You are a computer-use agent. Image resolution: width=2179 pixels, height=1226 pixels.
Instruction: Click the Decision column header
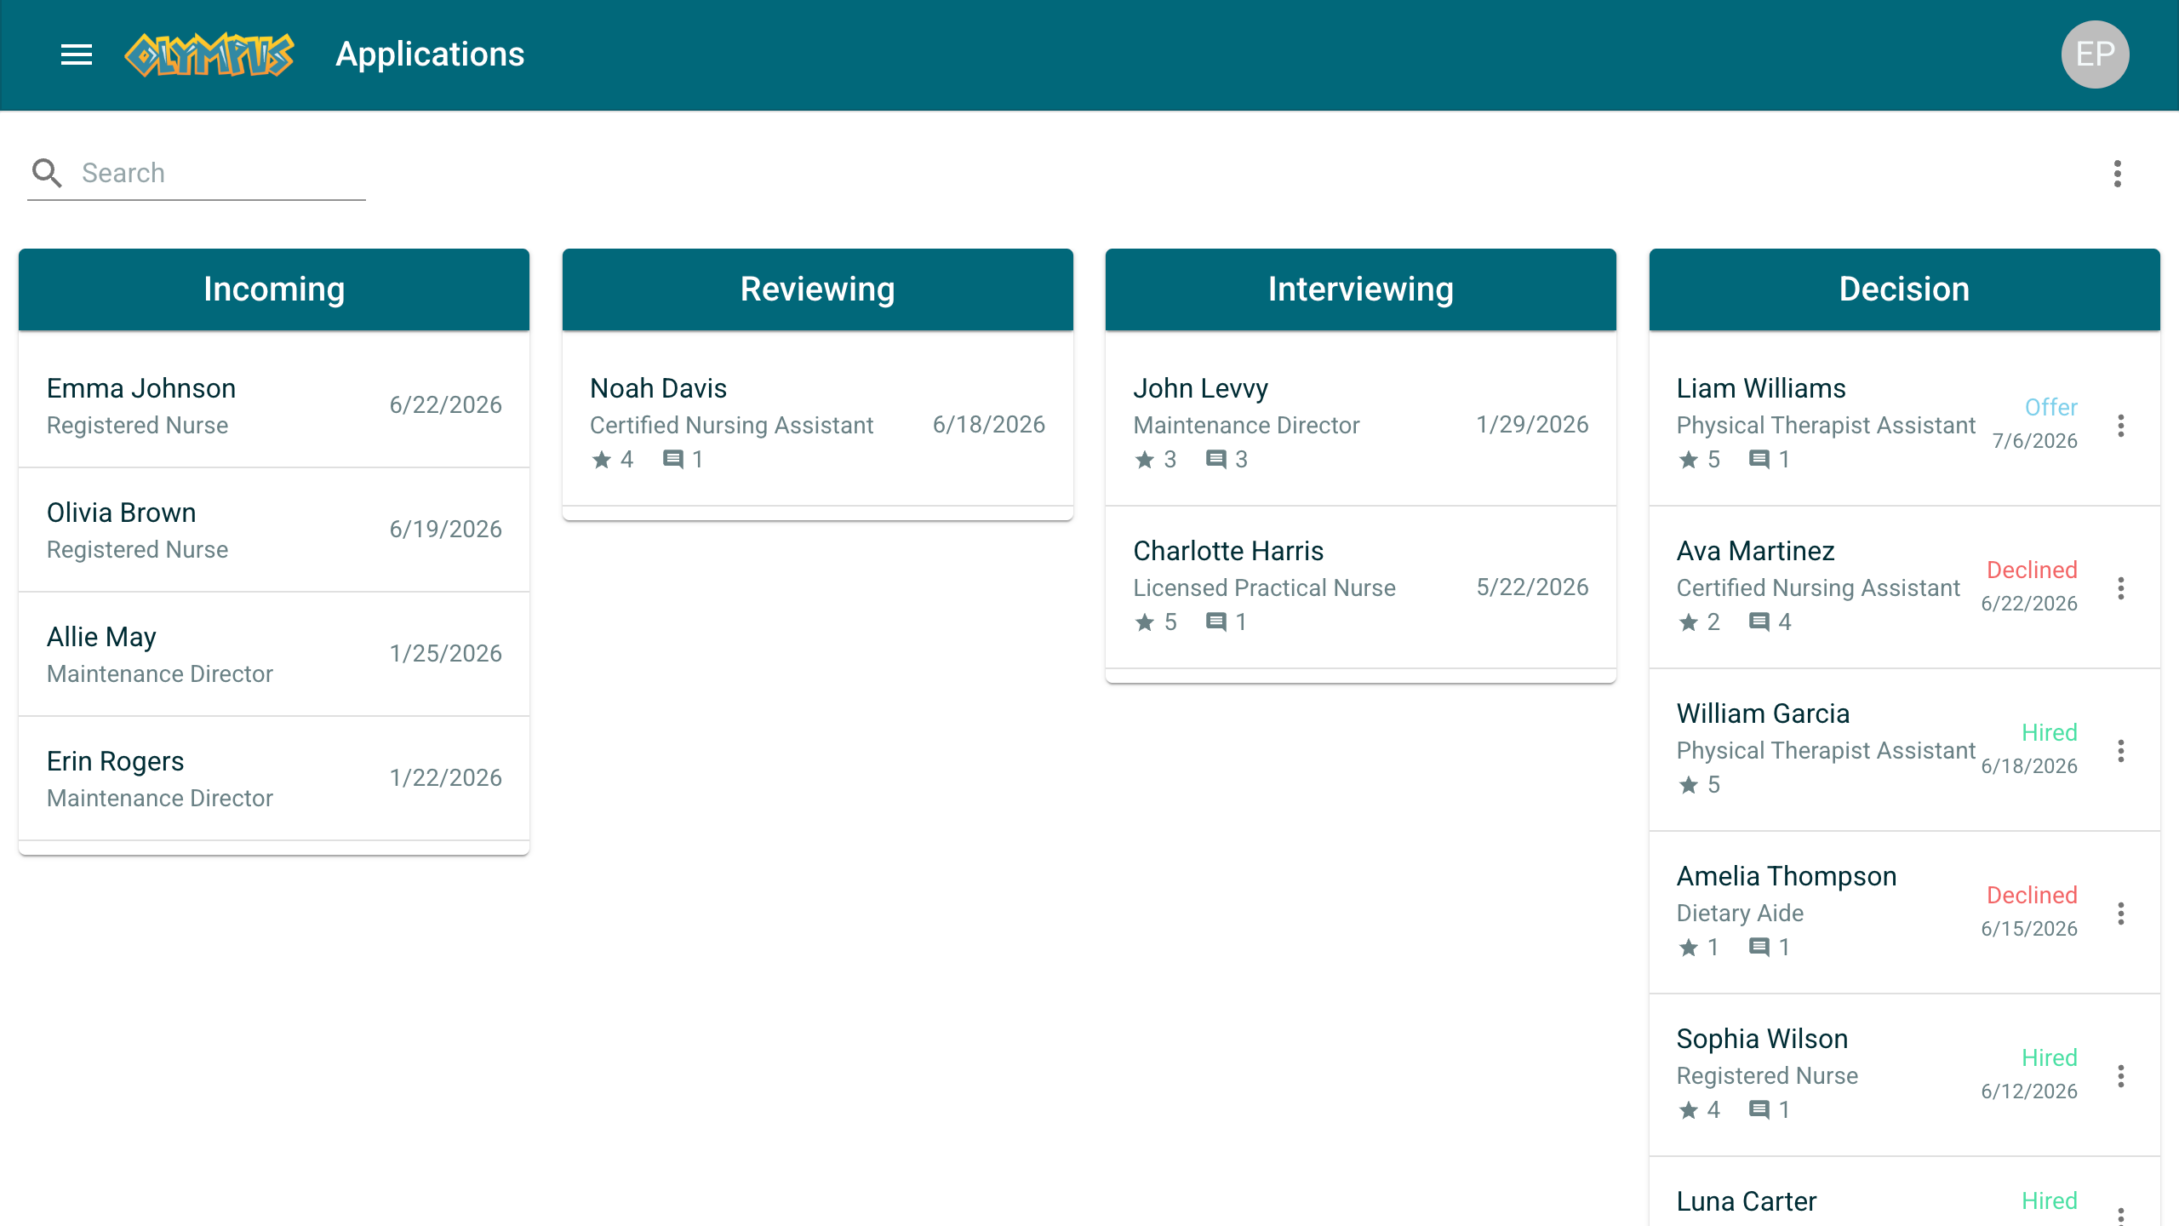1905,289
